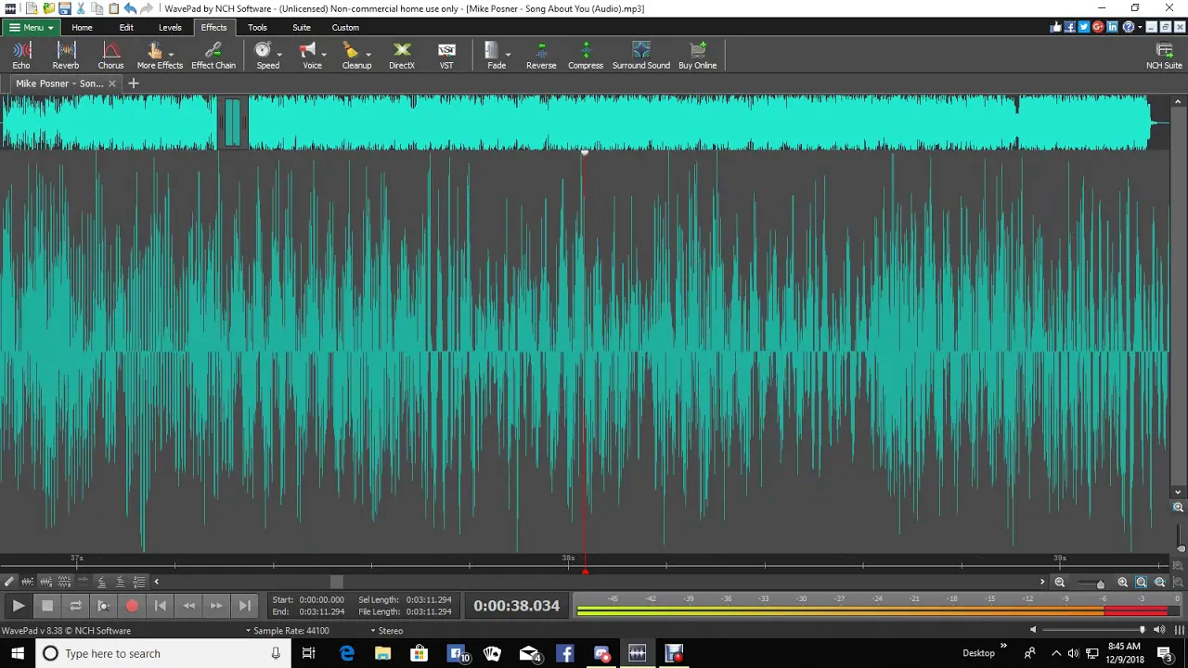Screen dimensions: 1188x668
Task: Click the LinkedIn share icon
Action: [x=1112, y=28]
